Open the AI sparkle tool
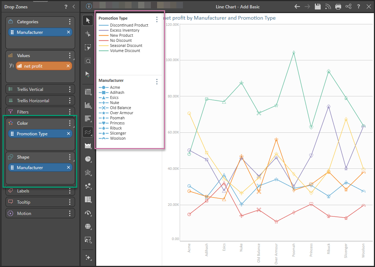Viewport: 375px width, 267px height. (88, 258)
